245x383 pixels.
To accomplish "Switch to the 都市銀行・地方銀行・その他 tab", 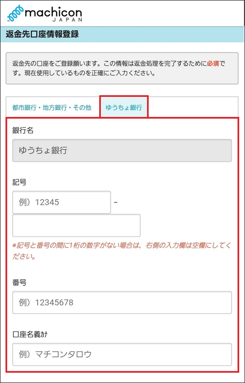I will pos(52,108).
